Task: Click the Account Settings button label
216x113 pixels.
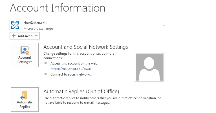Action: (x=25, y=60)
